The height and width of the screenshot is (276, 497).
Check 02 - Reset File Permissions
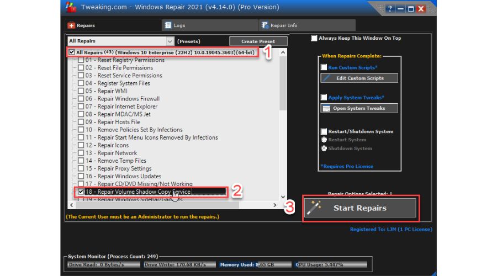[x=81, y=68]
